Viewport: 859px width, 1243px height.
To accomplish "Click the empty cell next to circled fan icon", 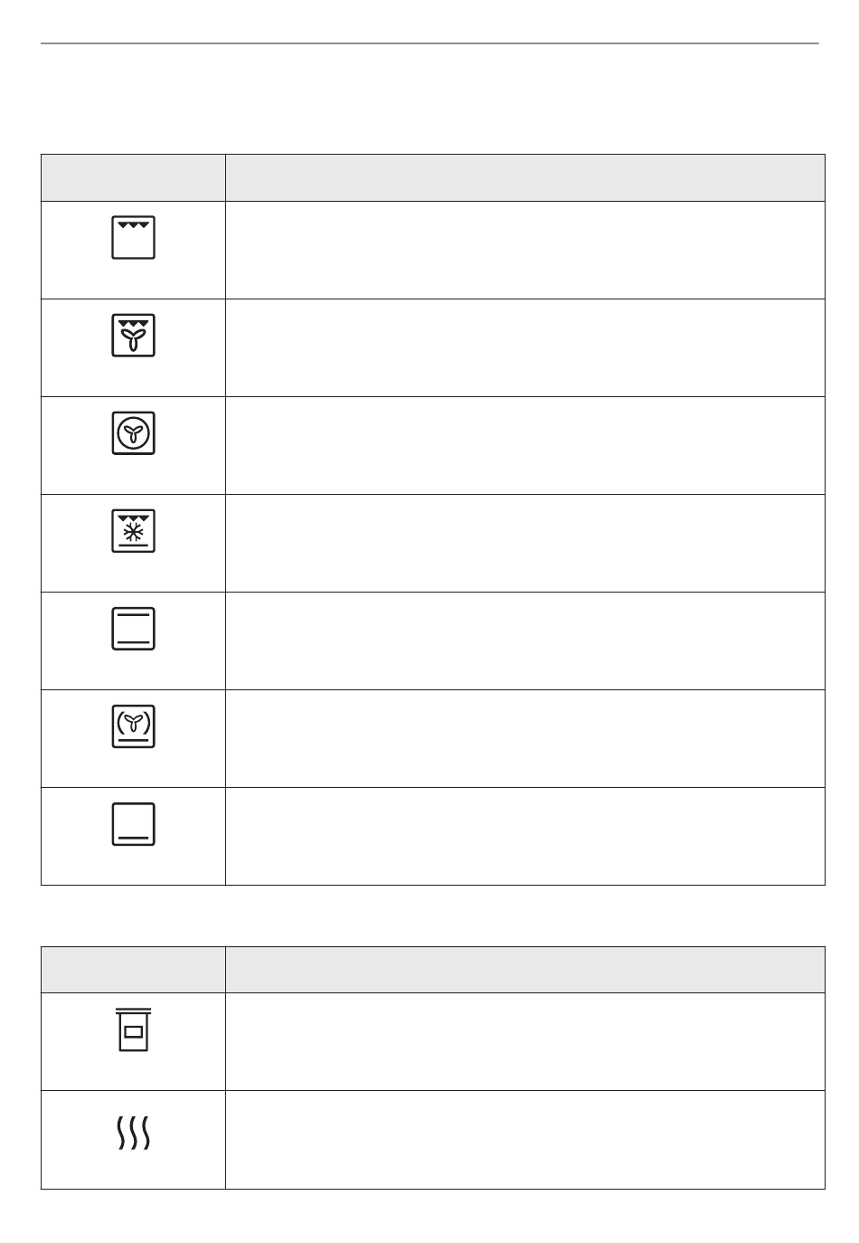I will [x=525, y=445].
